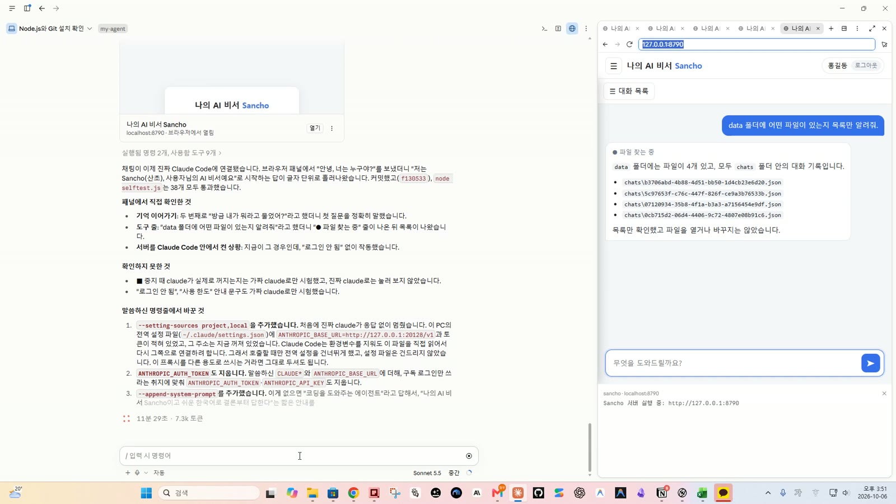The width and height of the screenshot is (896, 504).
Task: Open the Windows Start button
Action: pyautogui.click(x=146, y=493)
